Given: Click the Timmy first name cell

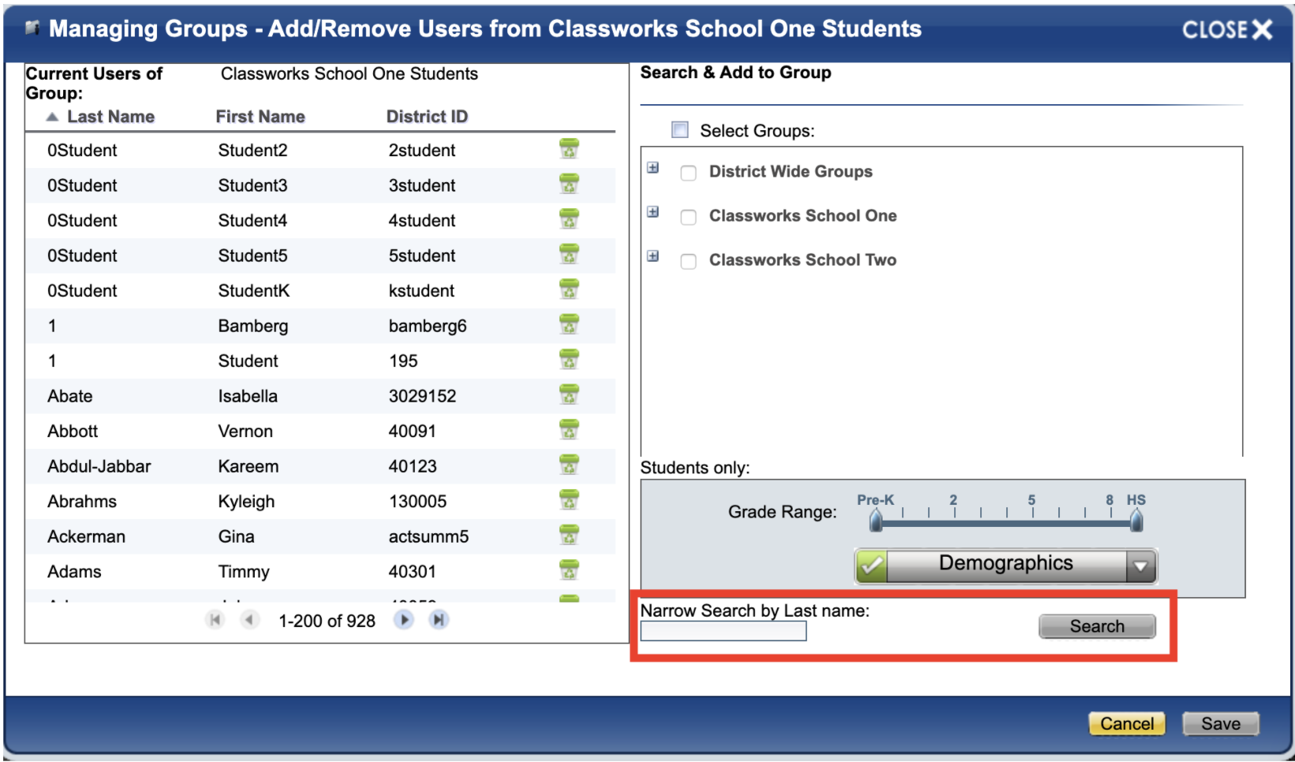Looking at the screenshot, I should (x=244, y=572).
